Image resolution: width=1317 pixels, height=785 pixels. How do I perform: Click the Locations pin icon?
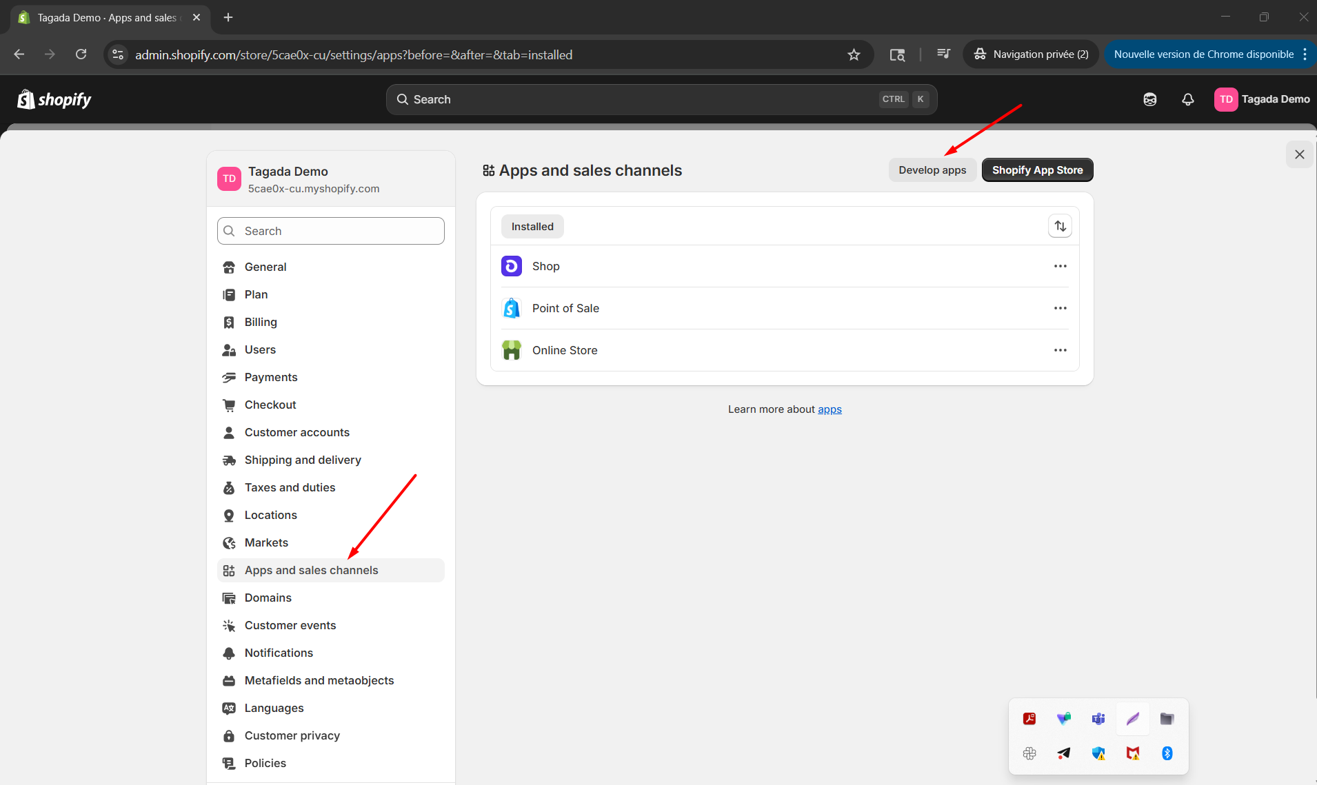point(229,516)
